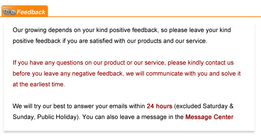The width and height of the screenshot is (261, 139).
Task: Click the red line 'before you leave any negative'
Action: click(127, 74)
